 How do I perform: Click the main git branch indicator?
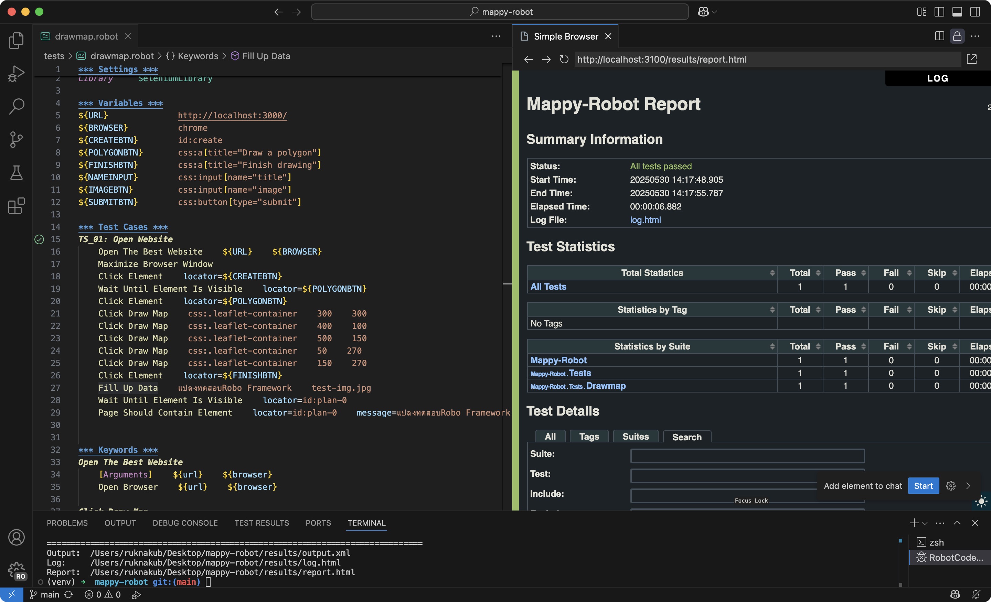(x=45, y=594)
